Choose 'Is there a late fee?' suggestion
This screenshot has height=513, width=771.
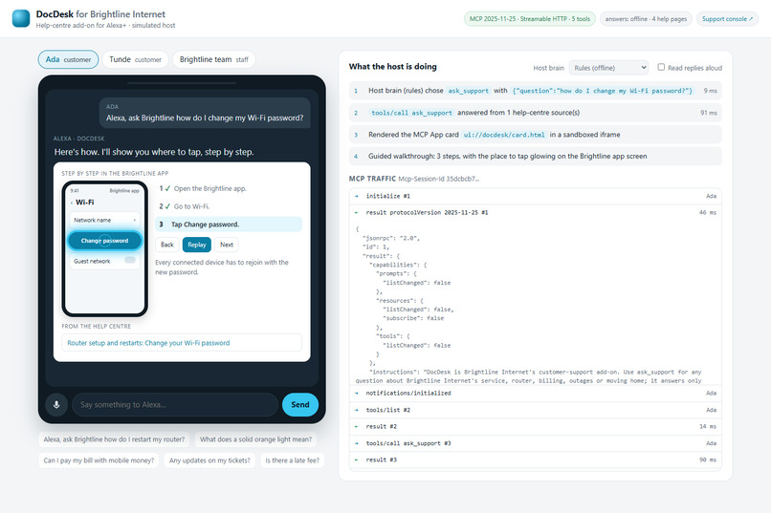coord(292,460)
